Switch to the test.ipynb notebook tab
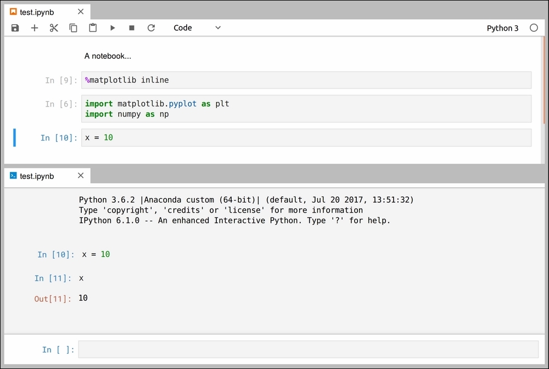The height and width of the screenshot is (369, 549). click(36, 11)
